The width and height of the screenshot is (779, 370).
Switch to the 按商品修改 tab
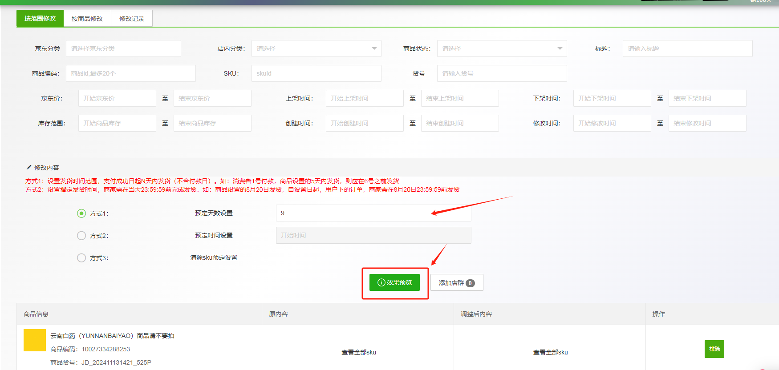[87, 19]
